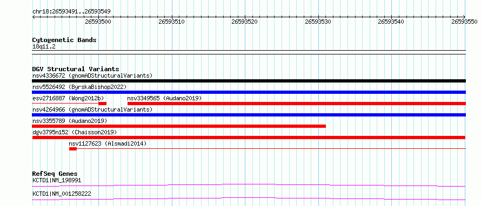Viewport: 481px width, 206px height.
Task: Select the 18q11.2 band label
Action: [44, 46]
